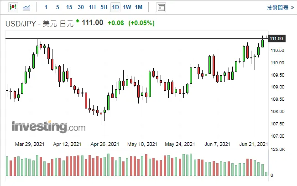Click the 107.50 price axis label

click(277, 124)
